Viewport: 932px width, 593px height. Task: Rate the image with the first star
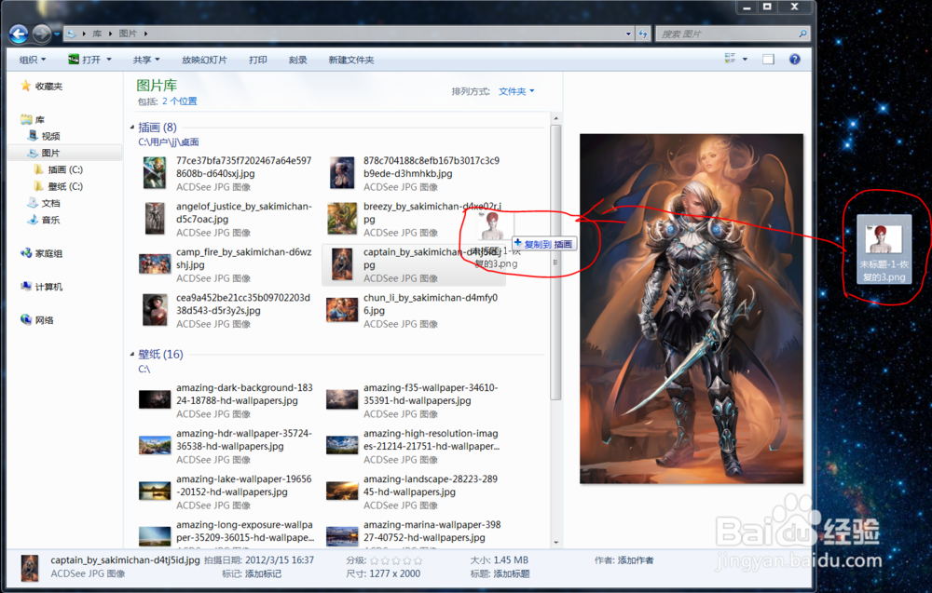point(375,560)
